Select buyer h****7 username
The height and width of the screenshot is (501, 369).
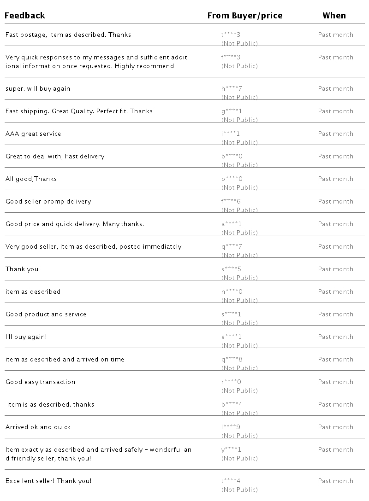pos(232,89)
